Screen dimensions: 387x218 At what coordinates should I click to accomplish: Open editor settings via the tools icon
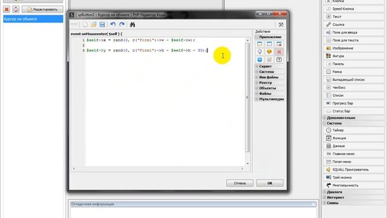[x=281, y=24]
